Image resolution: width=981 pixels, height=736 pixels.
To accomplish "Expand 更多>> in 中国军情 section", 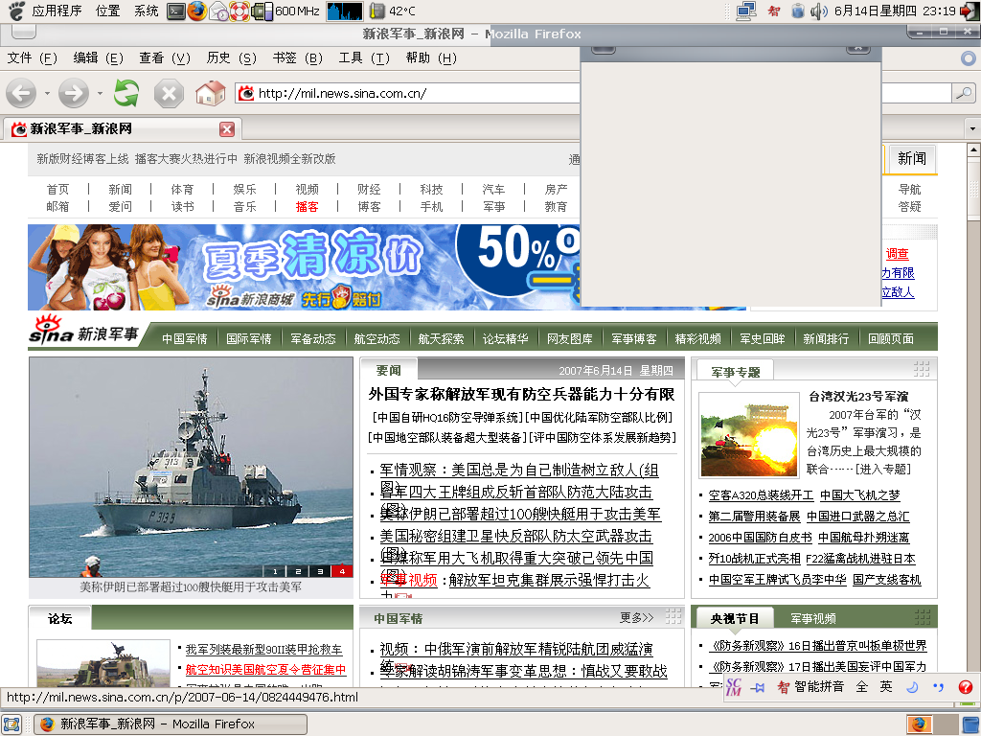I will click(636, 618).
